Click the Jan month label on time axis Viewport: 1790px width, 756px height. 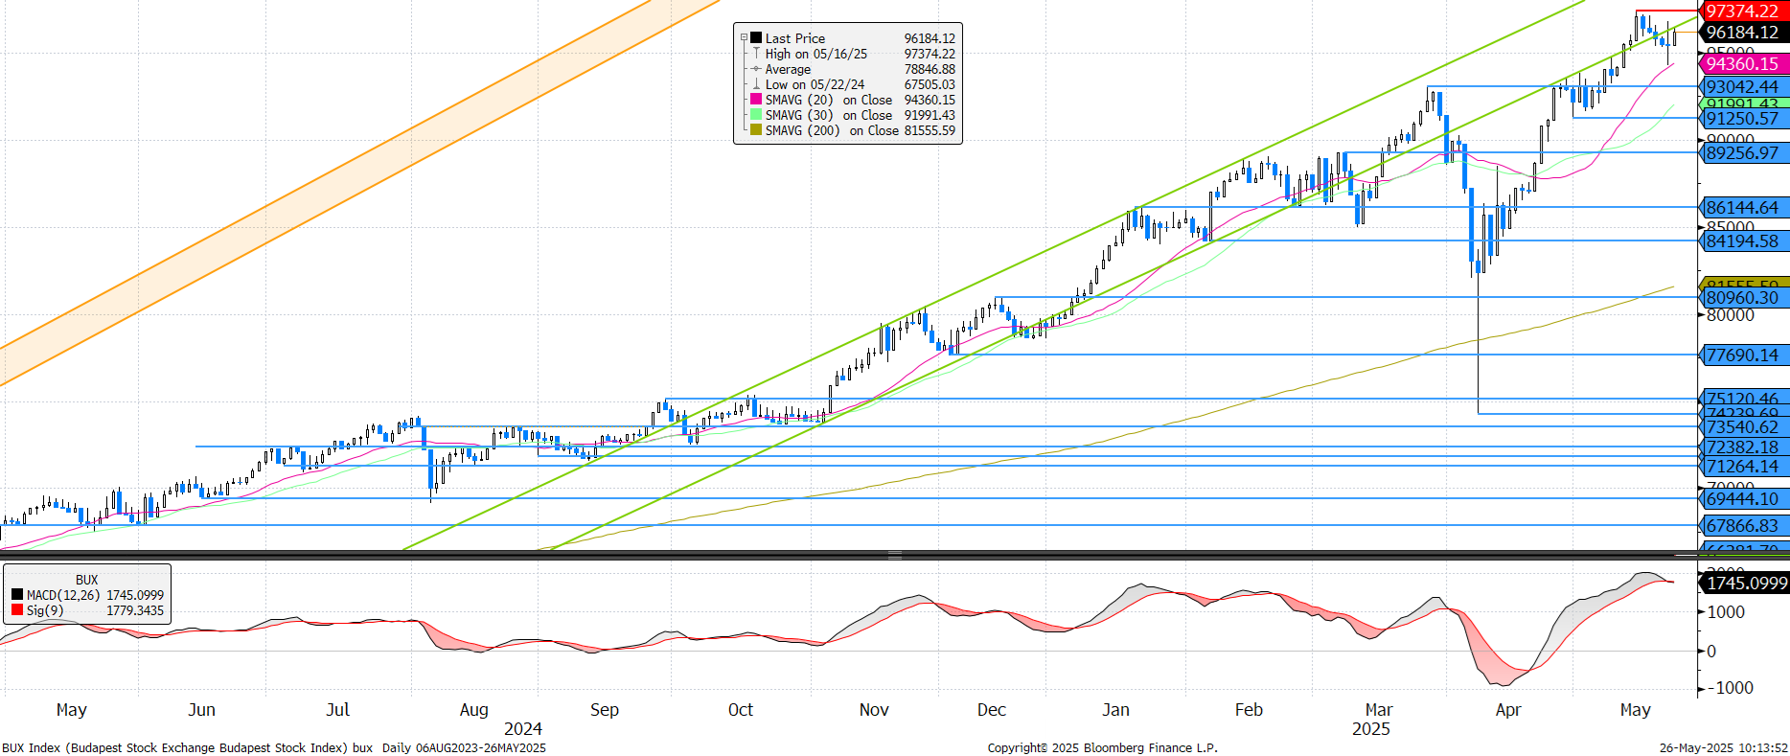pyautogui.click(x=1115, y=710)
